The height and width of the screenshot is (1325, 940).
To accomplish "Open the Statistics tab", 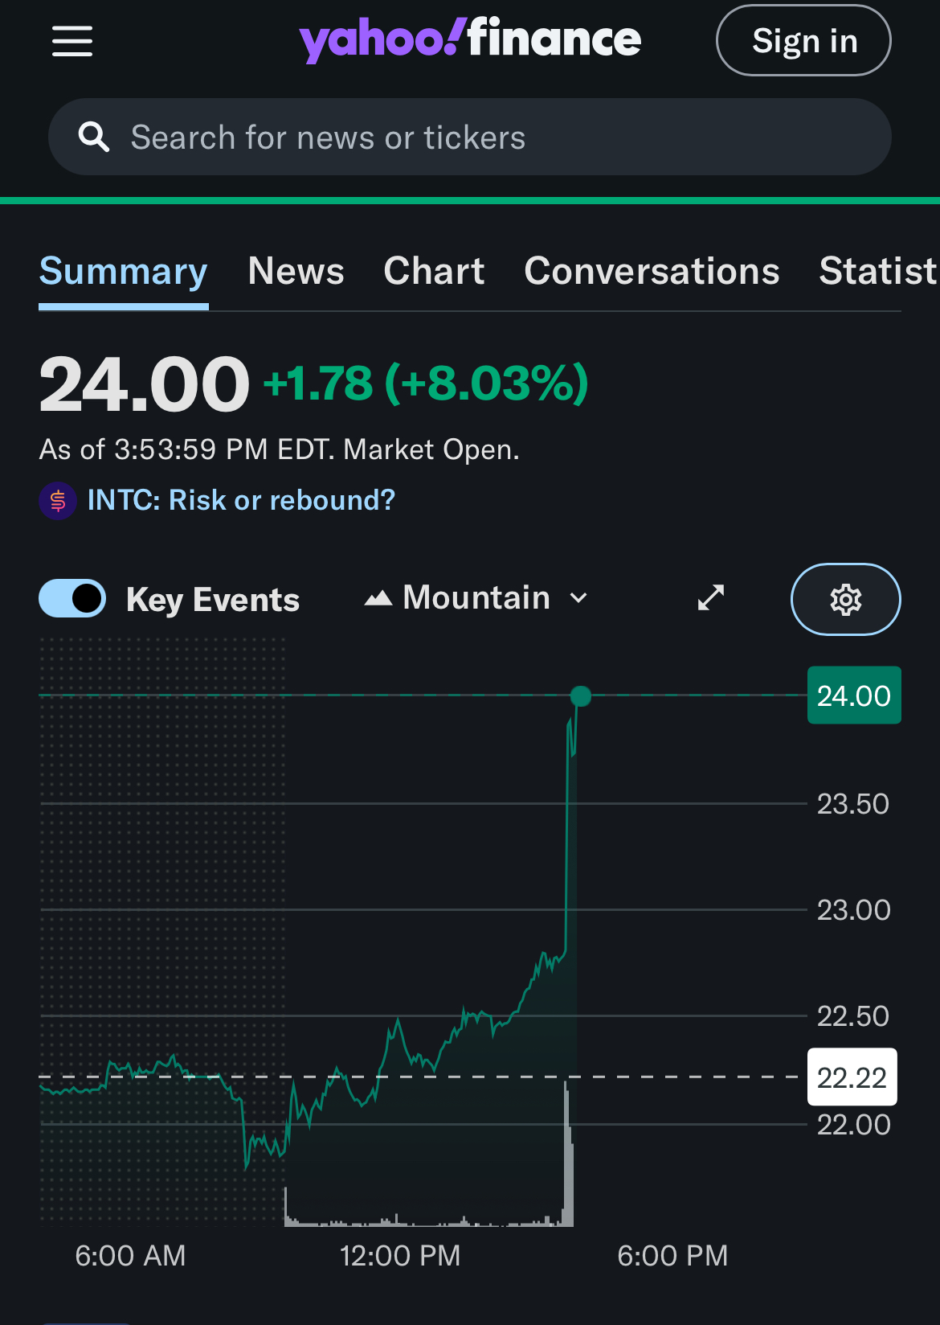I will coord(877,271).
